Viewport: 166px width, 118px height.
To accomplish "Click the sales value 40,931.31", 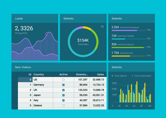I will (98, 95).
